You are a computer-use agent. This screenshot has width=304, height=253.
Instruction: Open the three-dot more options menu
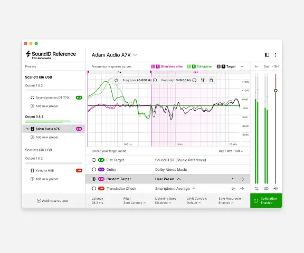pos(275,55)
